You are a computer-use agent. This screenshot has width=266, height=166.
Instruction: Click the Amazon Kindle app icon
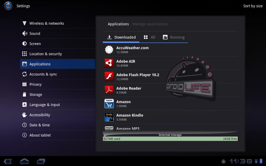tap(109, 117)
